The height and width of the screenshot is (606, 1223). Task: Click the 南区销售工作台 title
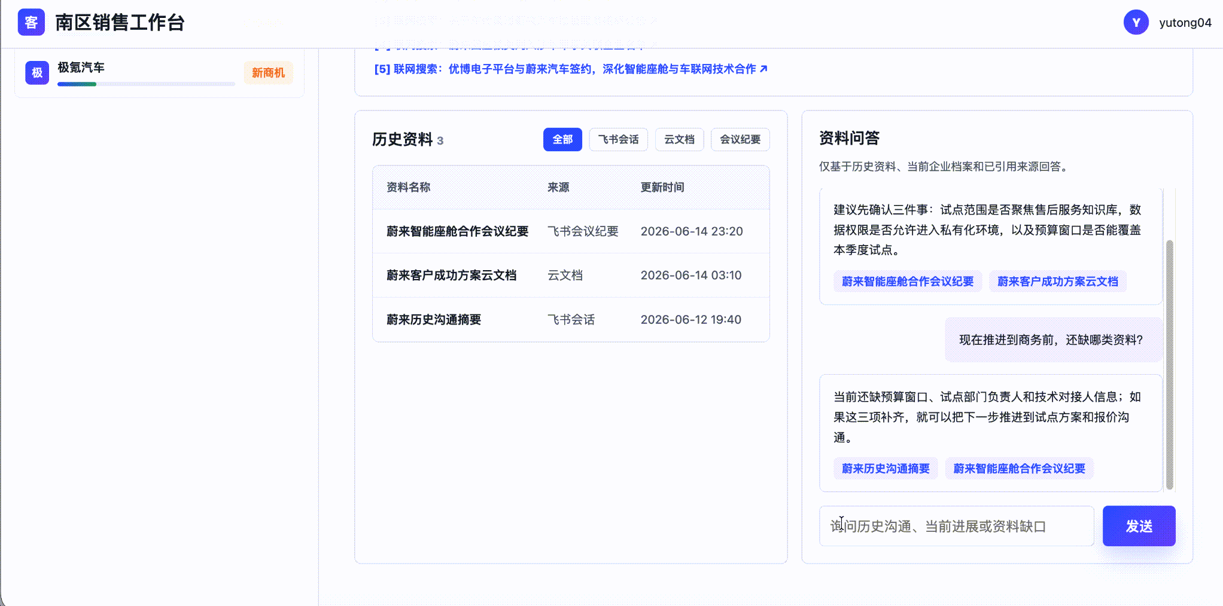pos(120,23)
